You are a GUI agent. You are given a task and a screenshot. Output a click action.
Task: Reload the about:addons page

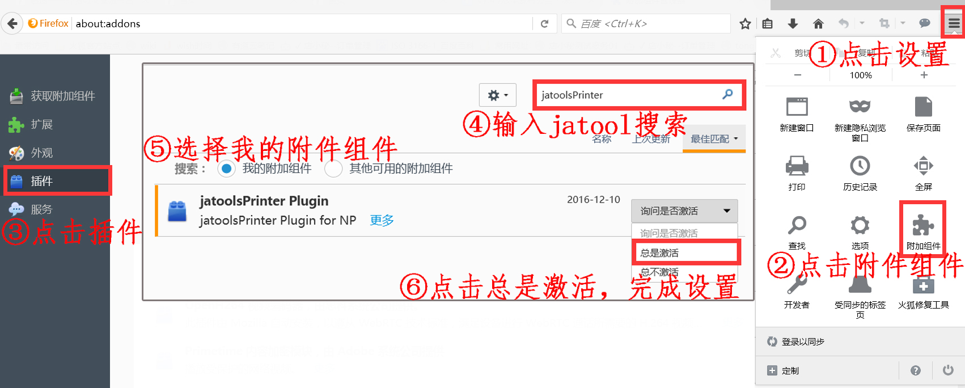[x=544, y=24]
